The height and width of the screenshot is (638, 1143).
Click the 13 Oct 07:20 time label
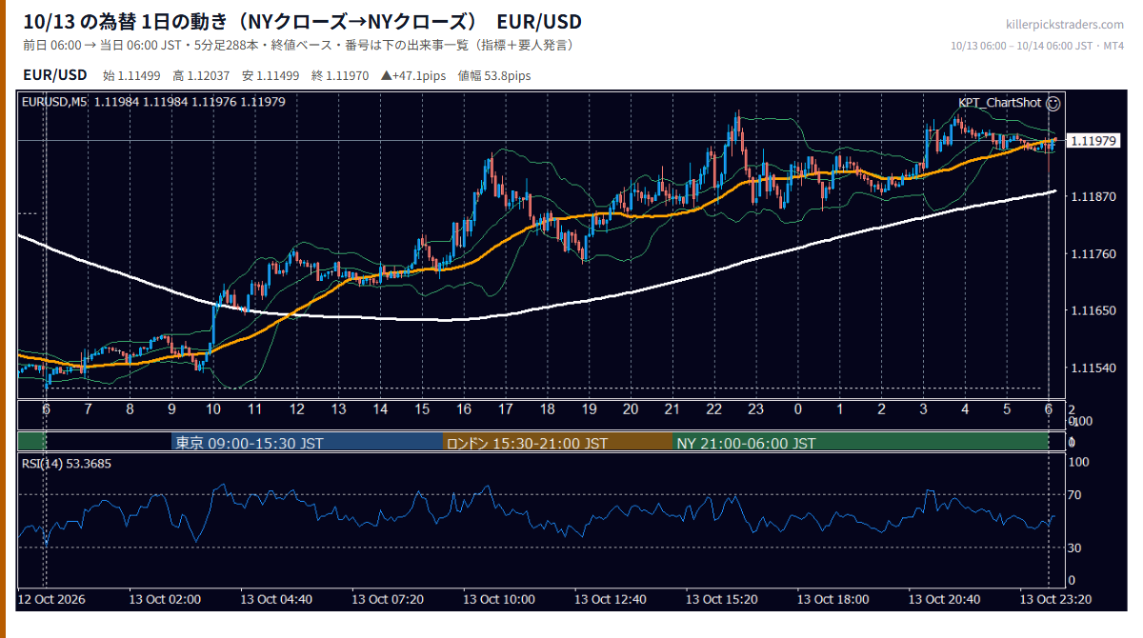389,600
